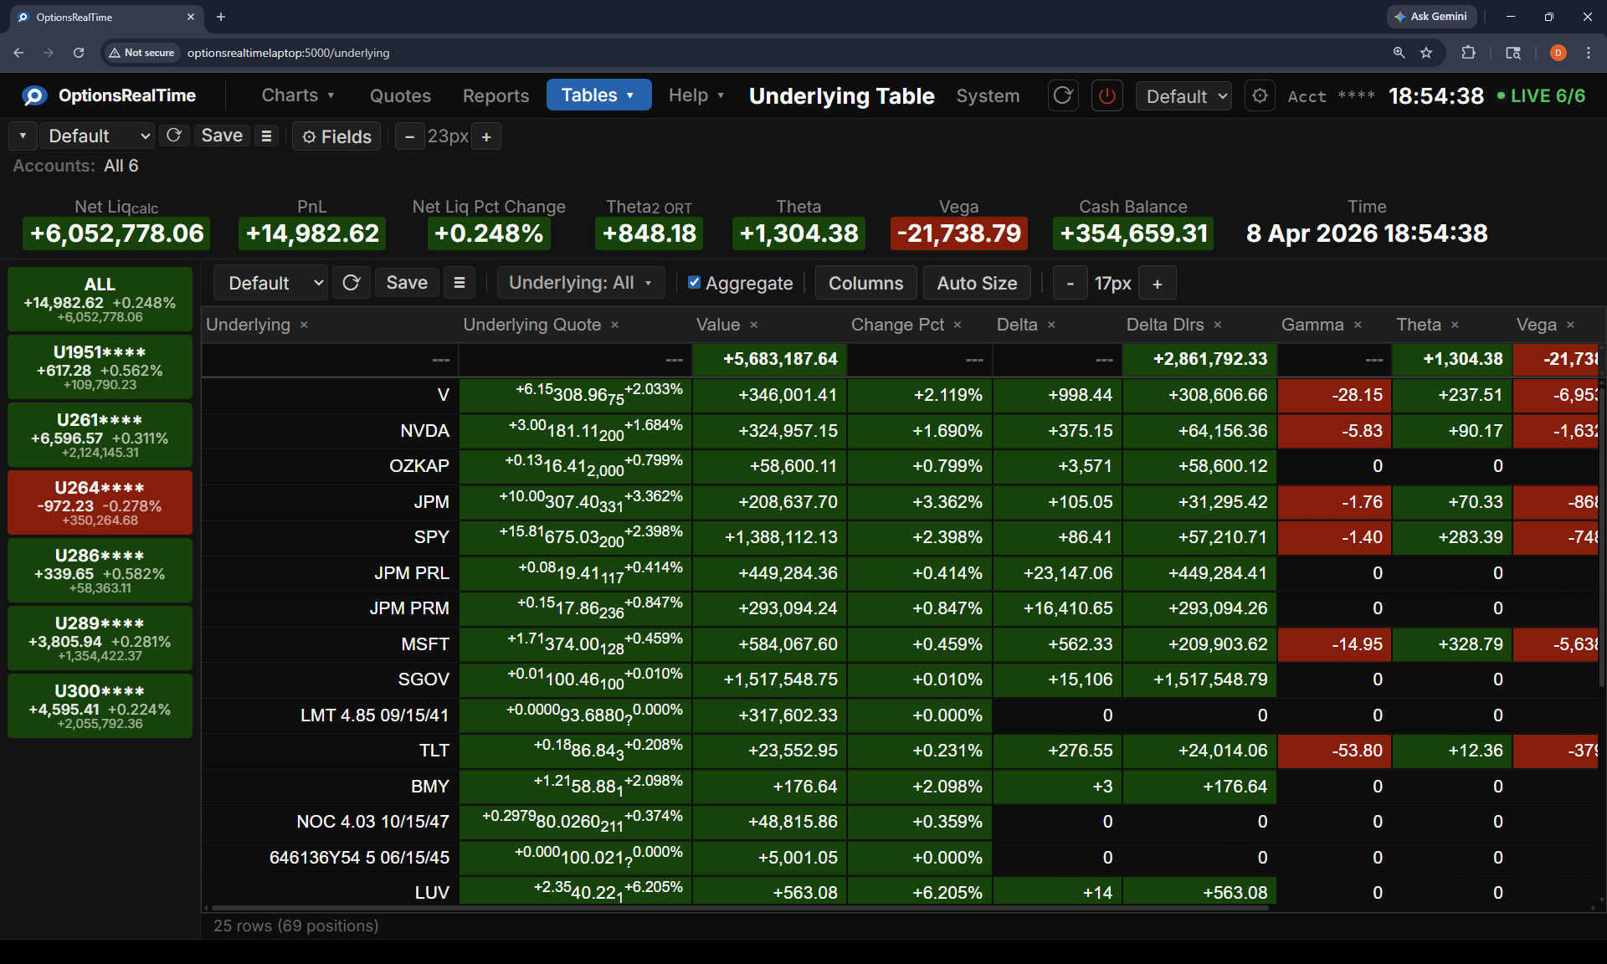Select the red U264**** account card
The width and height of the screenshot is (1607, 964).
point(100,503)
